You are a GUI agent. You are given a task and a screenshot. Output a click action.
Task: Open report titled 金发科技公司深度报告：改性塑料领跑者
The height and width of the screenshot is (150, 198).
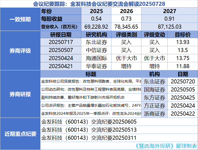click(x=91, y=81)
